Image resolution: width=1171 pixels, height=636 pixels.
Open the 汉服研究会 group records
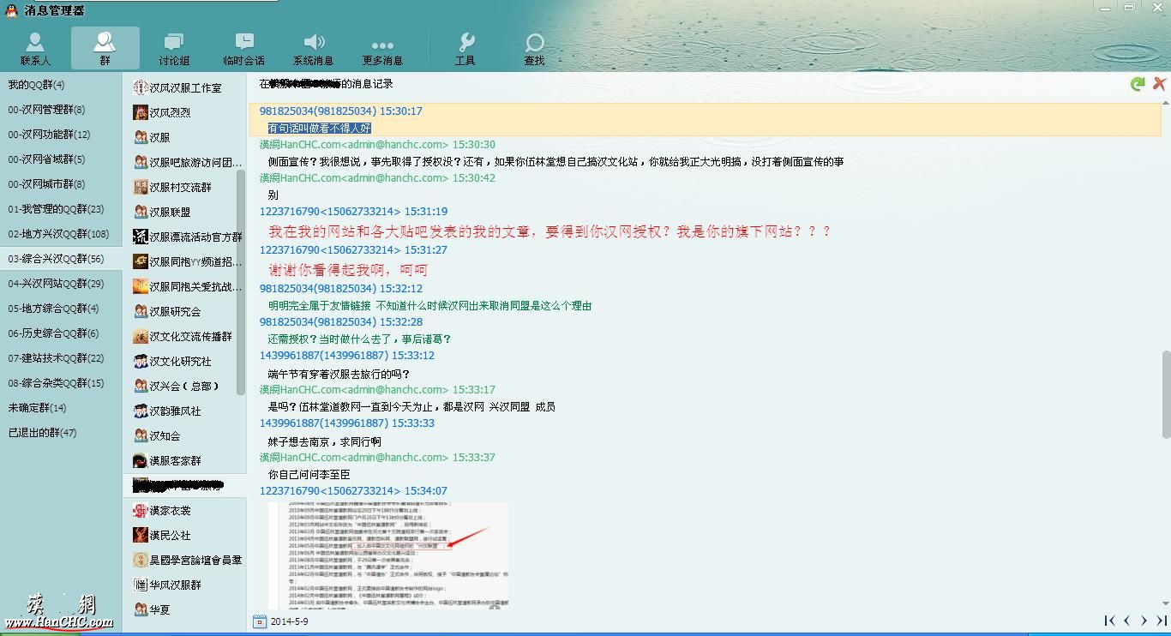point(175,311)
